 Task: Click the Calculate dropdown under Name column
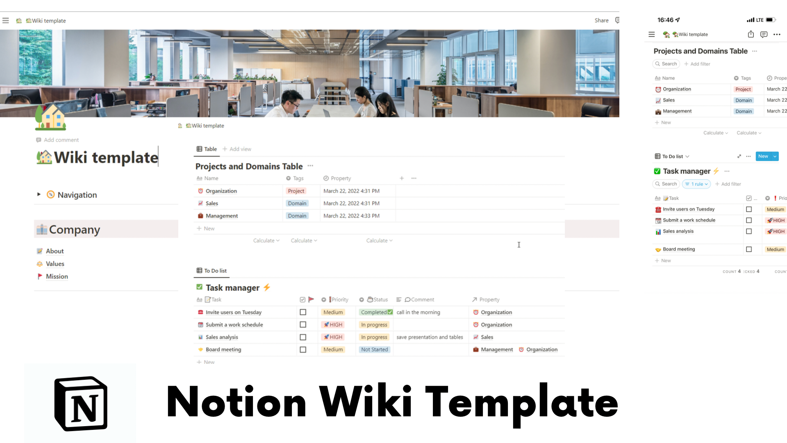tap(265, 240)
